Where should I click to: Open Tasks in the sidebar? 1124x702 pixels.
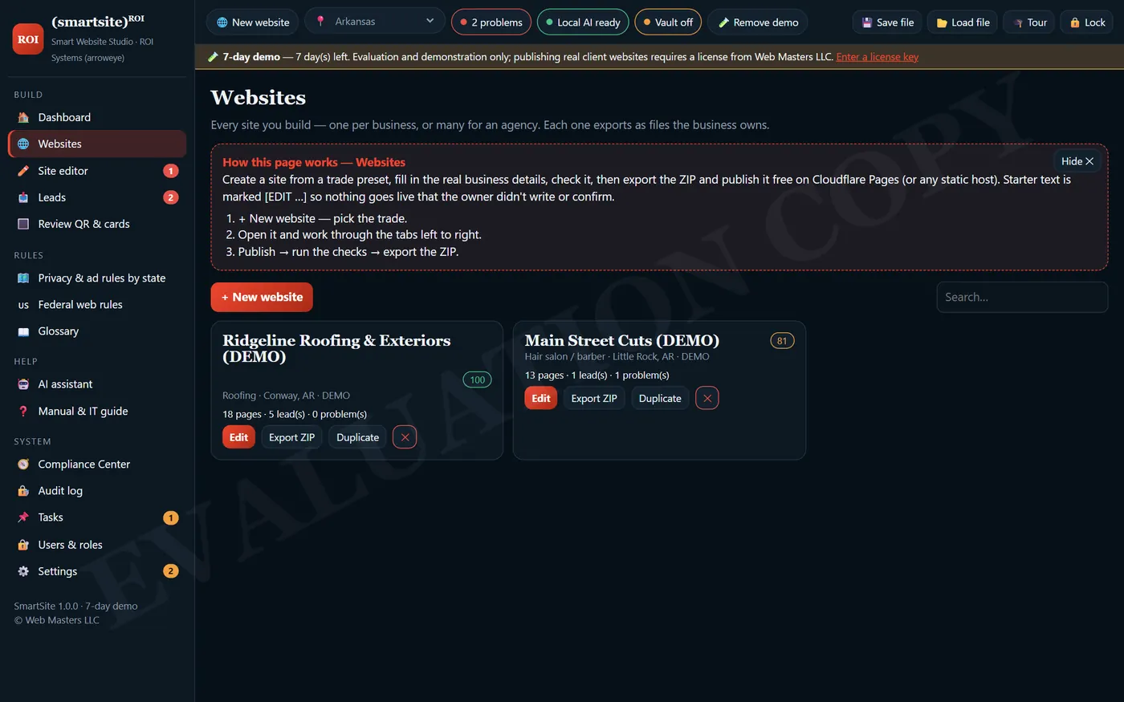97,517
